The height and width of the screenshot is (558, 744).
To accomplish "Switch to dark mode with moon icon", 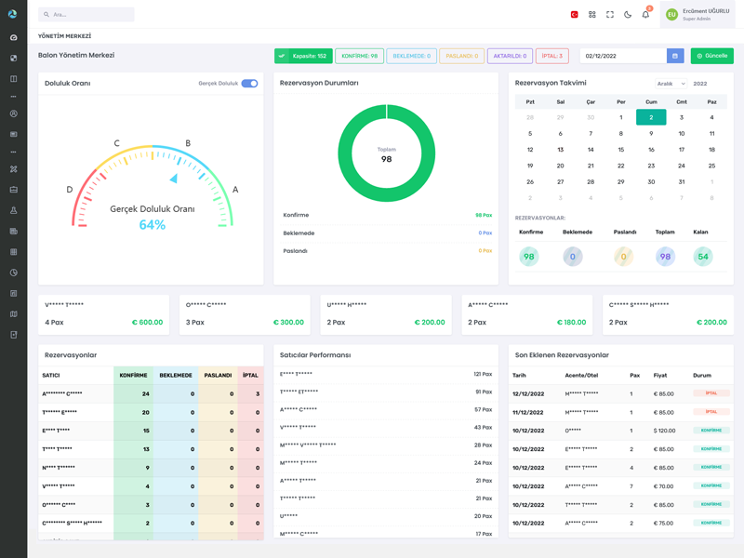I will click(628, 15).
